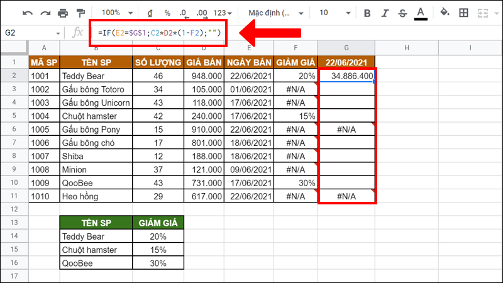The image size is (503, 283).
Task: Click the Gấu bông Unicorn cell
Action: tap(96, 103)
